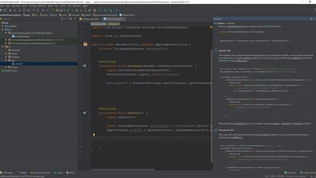The image size is (316, 178).
Task: Open the Terminal tool window
Action: (22, 173)
